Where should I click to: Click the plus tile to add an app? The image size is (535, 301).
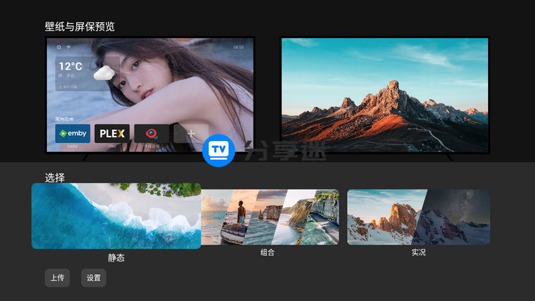[191, 133]
